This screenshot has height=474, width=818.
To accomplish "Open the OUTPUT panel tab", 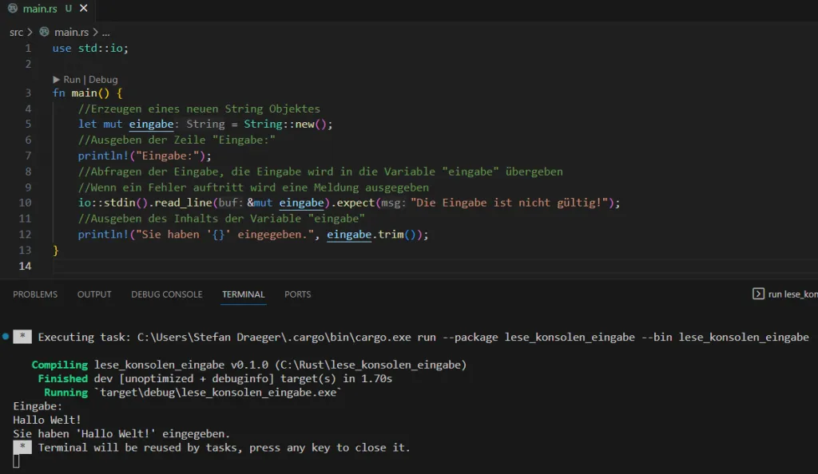I will 94,294.
